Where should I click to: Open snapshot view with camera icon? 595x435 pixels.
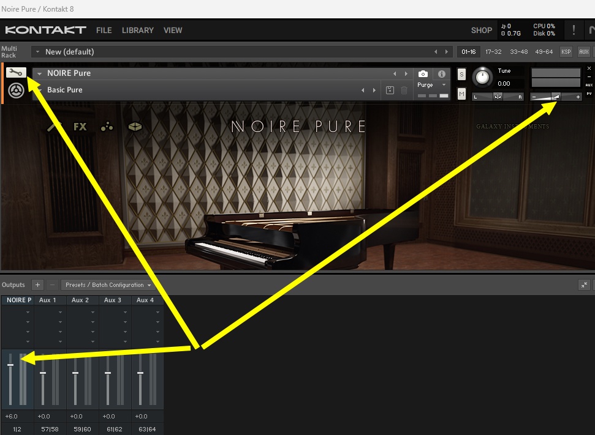pos(423,74)
